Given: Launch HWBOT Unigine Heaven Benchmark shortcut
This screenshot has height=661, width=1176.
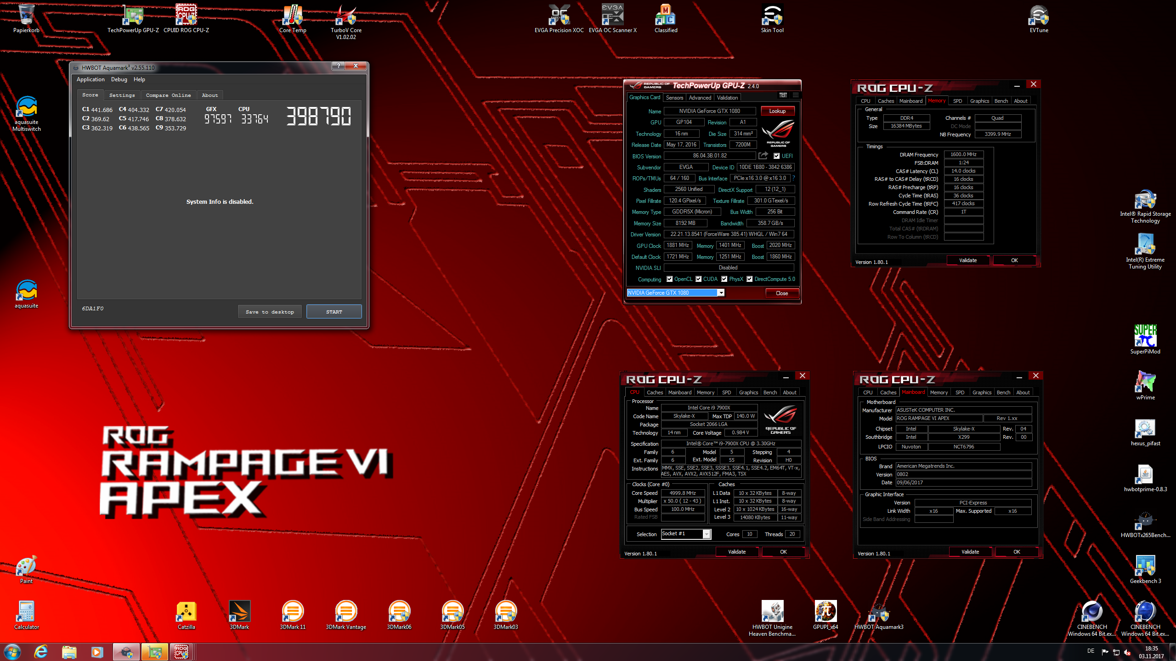Looking at the screenshot, I should pos(772,619).
